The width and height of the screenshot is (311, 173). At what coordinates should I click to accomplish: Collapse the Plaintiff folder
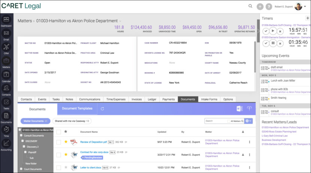pyautogui.click(x=25, y=152)
